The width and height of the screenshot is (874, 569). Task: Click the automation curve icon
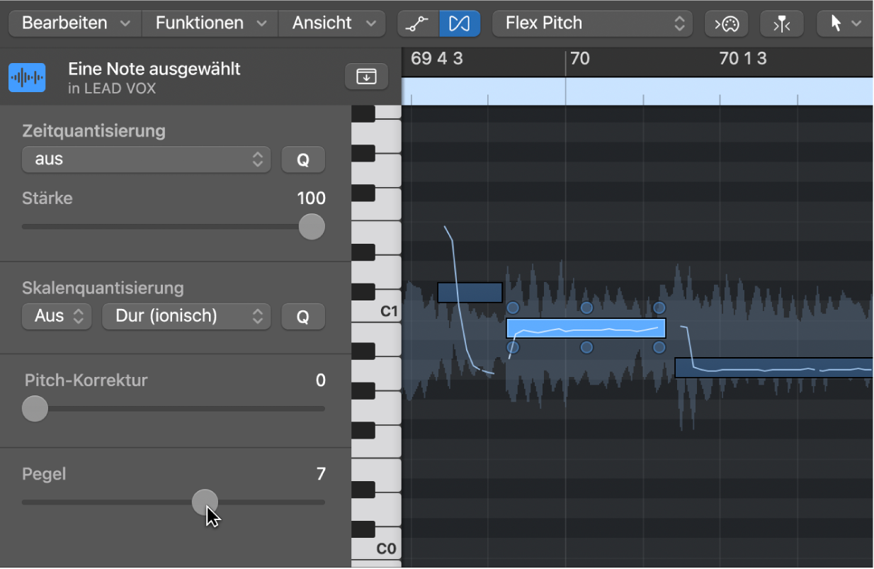coord(418,23)
